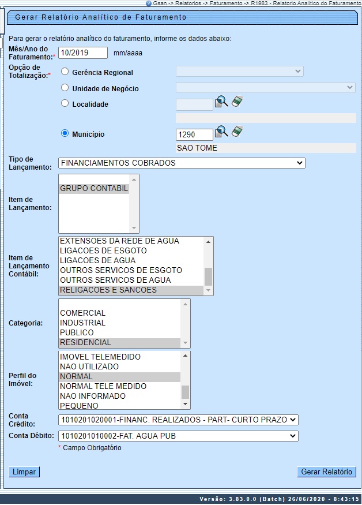The image size is (362, 505).
Task: Click the Município code field showing 1290
Action: pyautogui.click(x=194, y=134)
